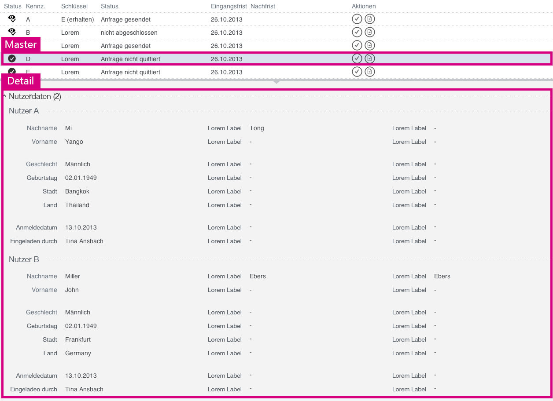Click 'Tina Ansbach' under Nutzer A

[x=84, y=241]
